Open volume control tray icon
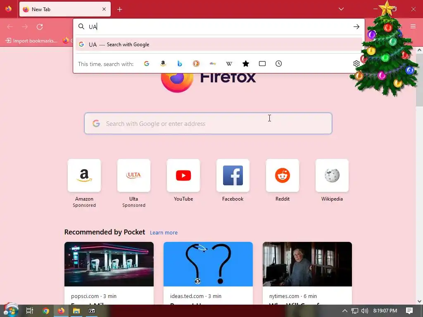 click(365, 311)
